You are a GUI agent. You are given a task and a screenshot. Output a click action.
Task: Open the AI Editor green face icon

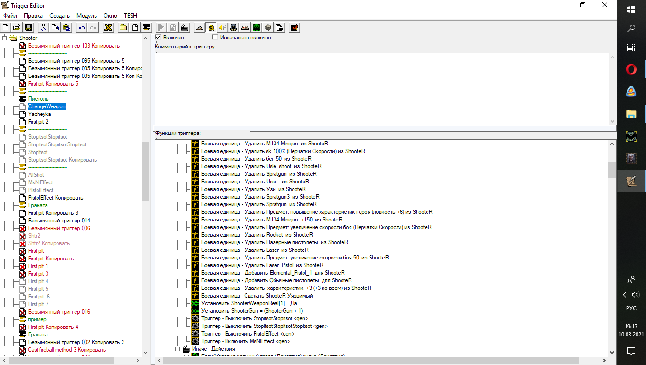[256, 28]
